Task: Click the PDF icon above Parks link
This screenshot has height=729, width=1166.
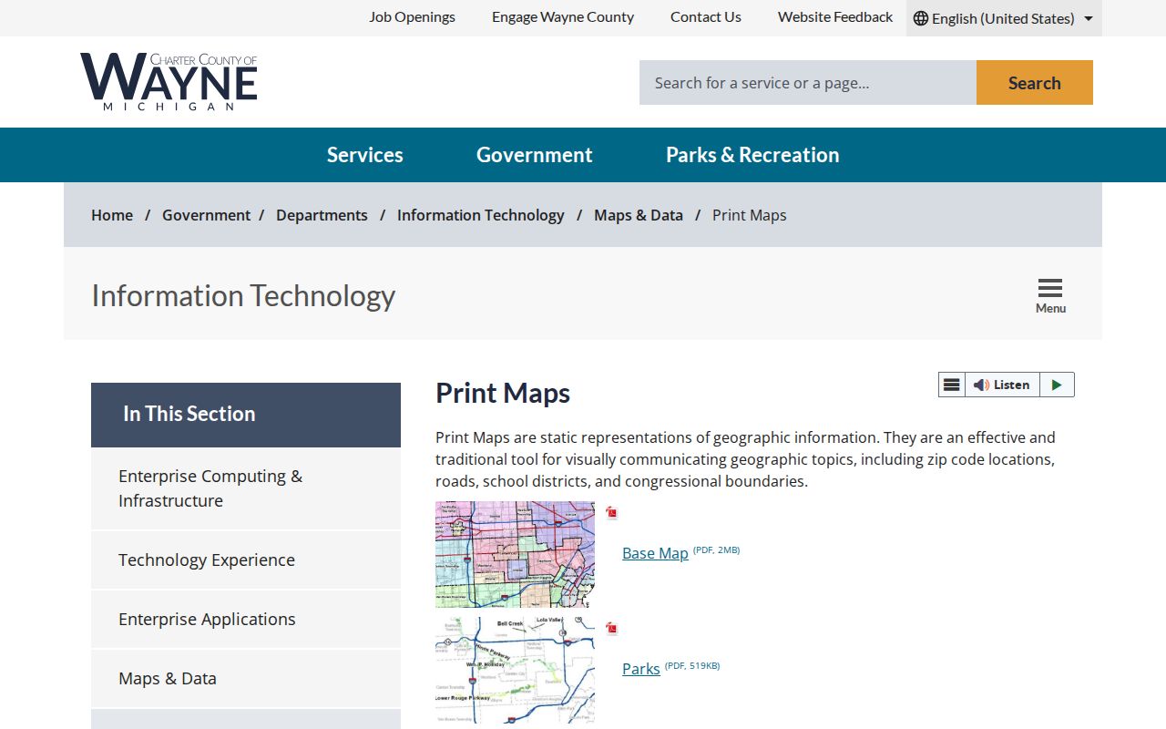Action: pyautogui.click(x=612, y=629)
